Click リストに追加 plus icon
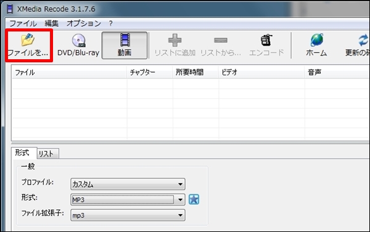This screenshot has height=232, width=370. pos(175,40)
